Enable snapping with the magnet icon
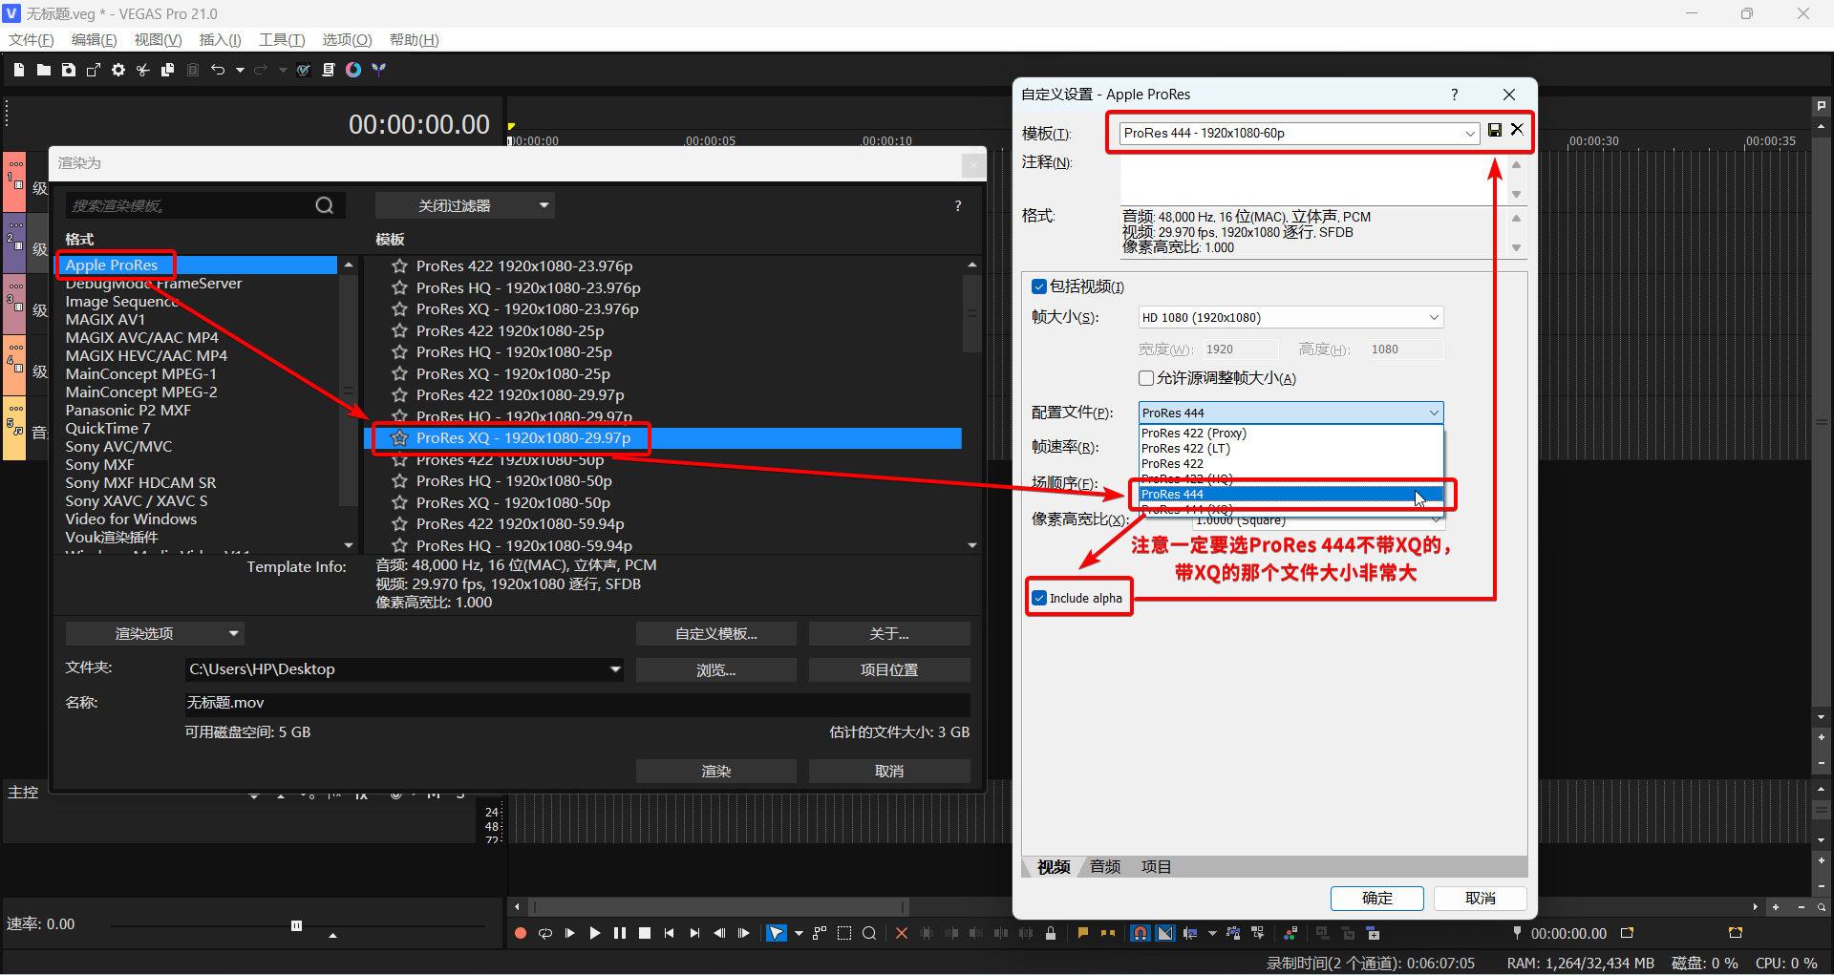 (1141, 933)
